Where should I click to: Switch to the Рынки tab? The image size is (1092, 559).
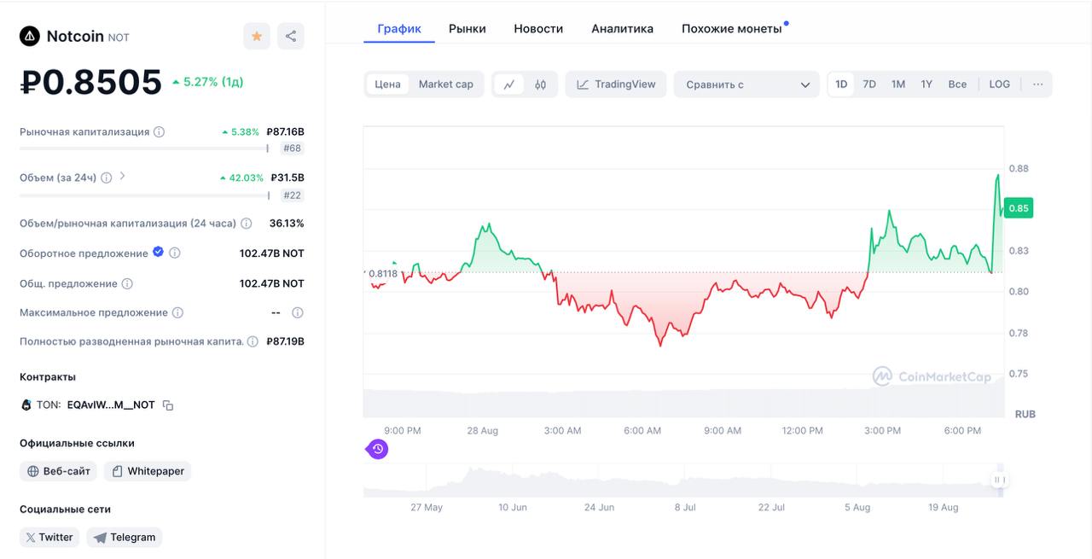467,28
